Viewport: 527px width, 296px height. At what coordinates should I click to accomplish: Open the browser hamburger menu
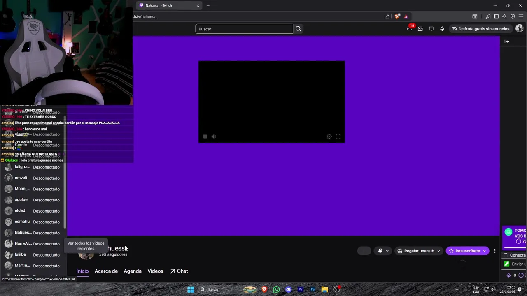(x=521, y=16)
